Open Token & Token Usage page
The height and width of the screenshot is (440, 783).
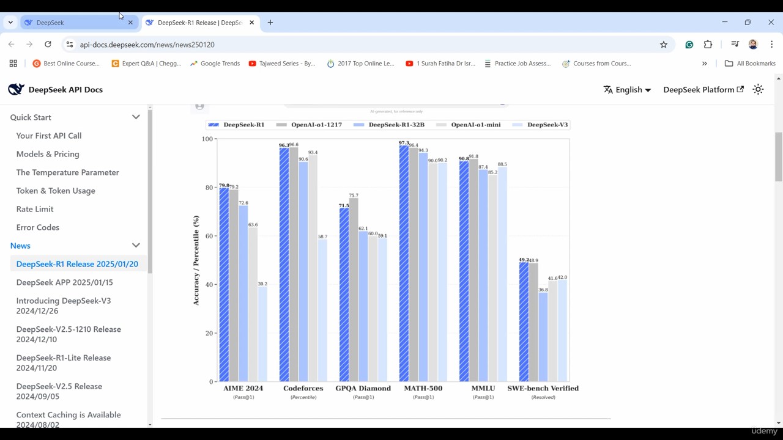[x=56, y=191]
